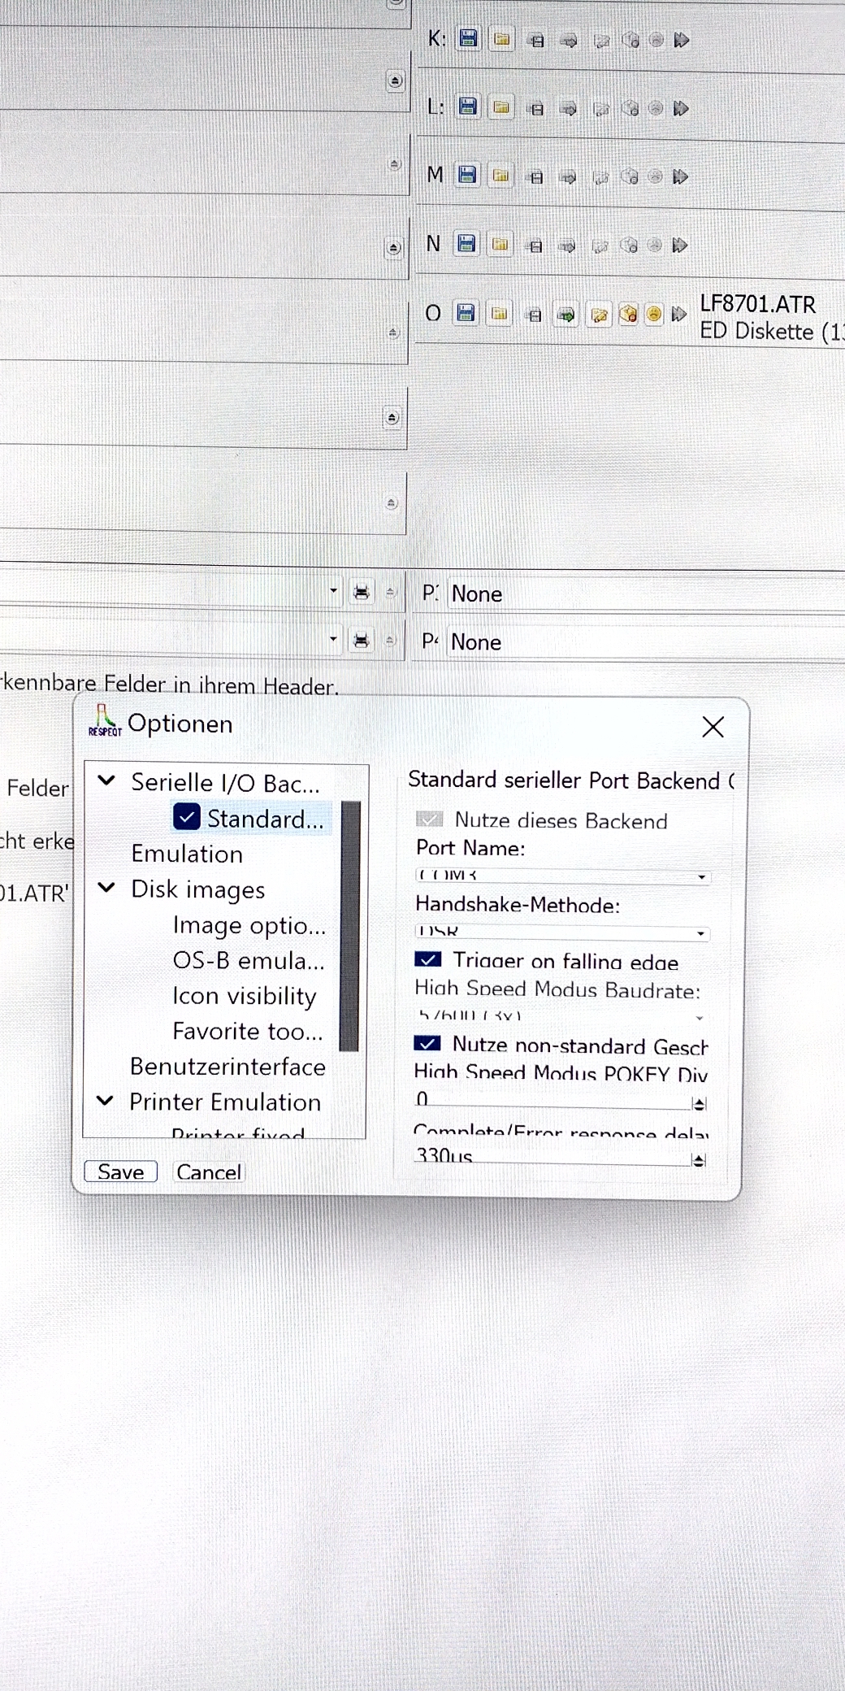Click the green arrow icon on drive O

click(566, 315)
